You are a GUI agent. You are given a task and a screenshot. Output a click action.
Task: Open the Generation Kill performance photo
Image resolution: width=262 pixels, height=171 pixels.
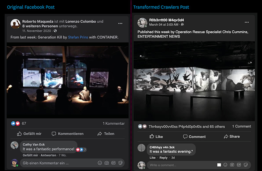tap(67, 80)
